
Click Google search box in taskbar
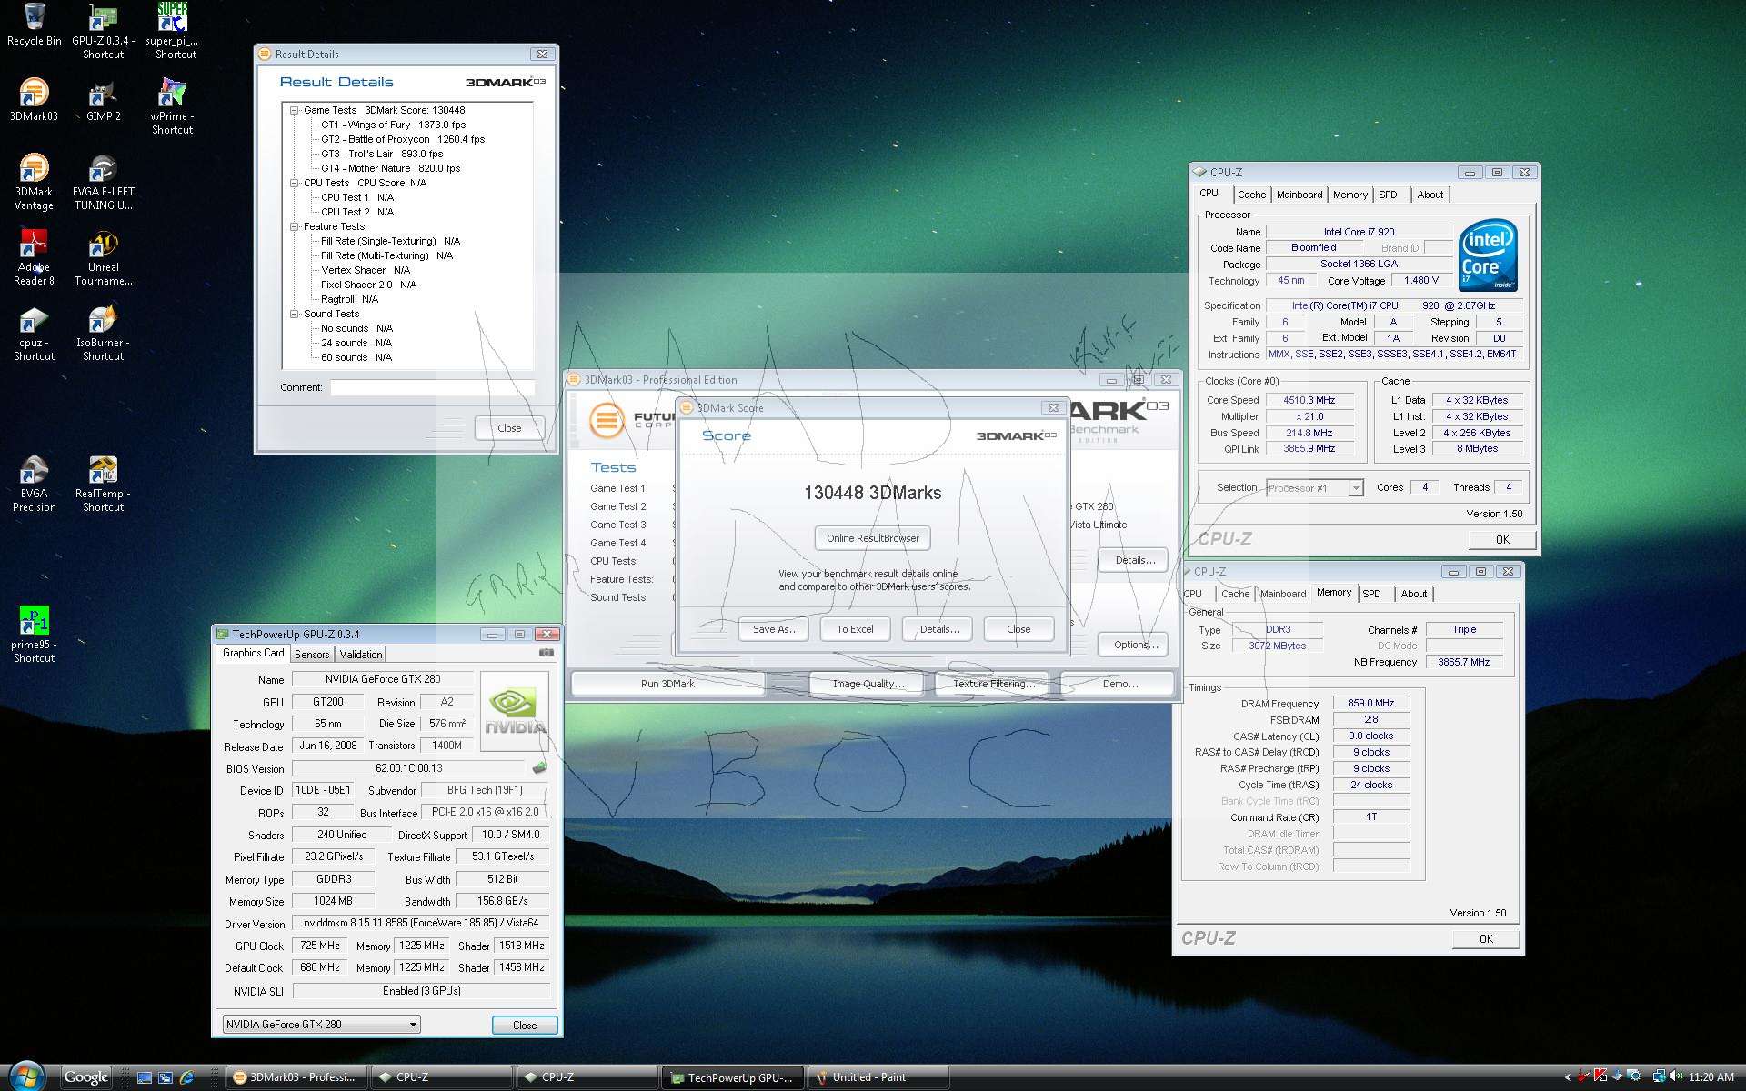point(86,1076)
